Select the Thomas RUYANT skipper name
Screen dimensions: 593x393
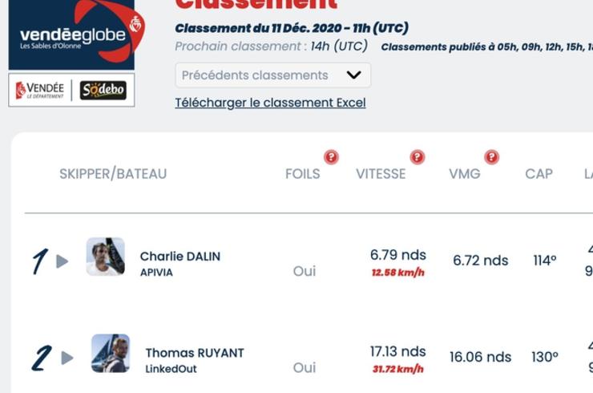(195, 353)
